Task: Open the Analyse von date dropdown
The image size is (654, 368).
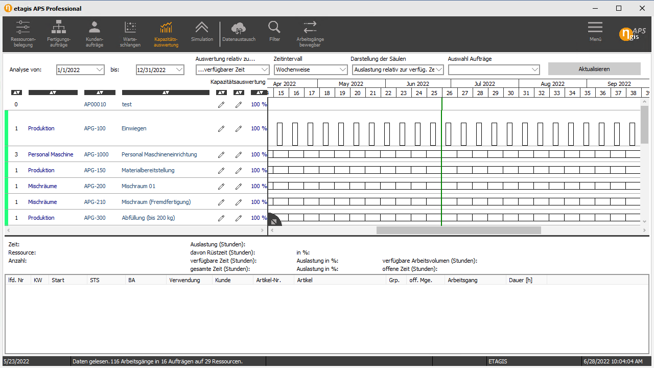Action: pyautogui.click(x=100, y=70)
